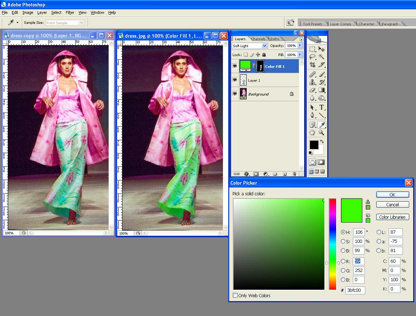Image resolution: width=416 pixels, height=316 pixels.
Task: Select the Zoom magnifier tool
Action: click(x=322, y=132)
